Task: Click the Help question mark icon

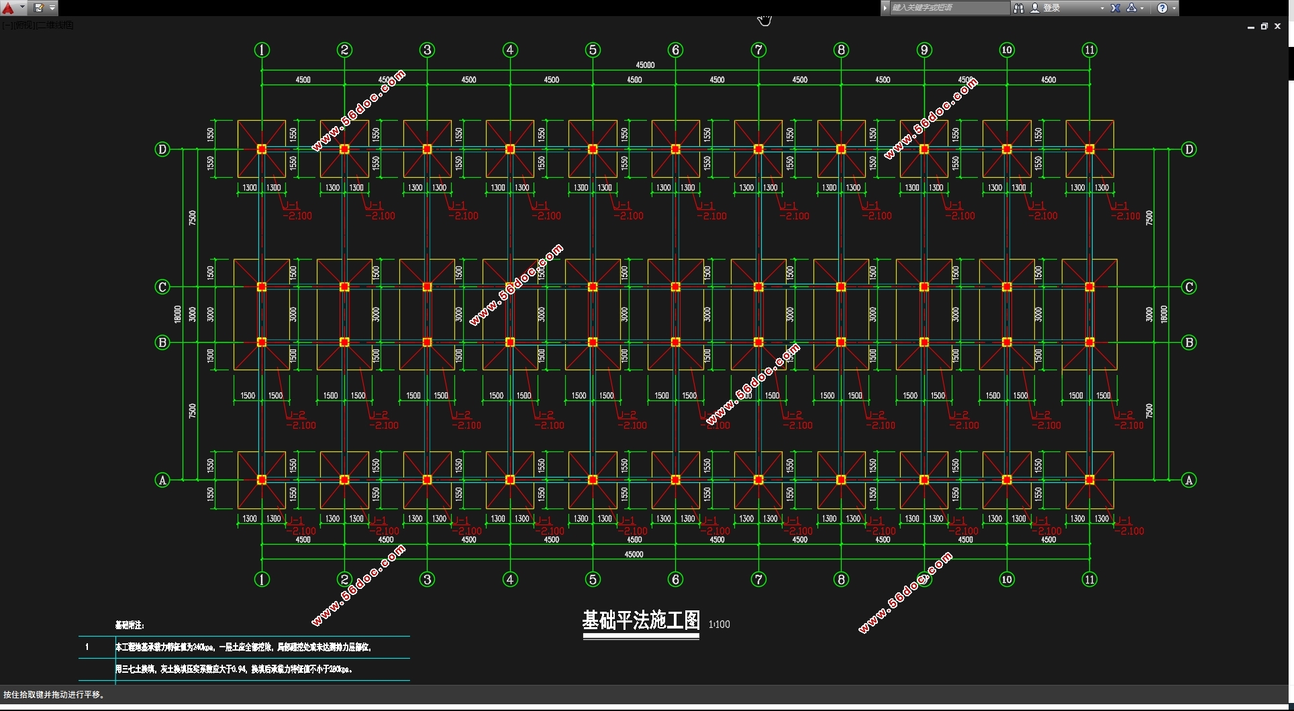Action: point(1162,8)
